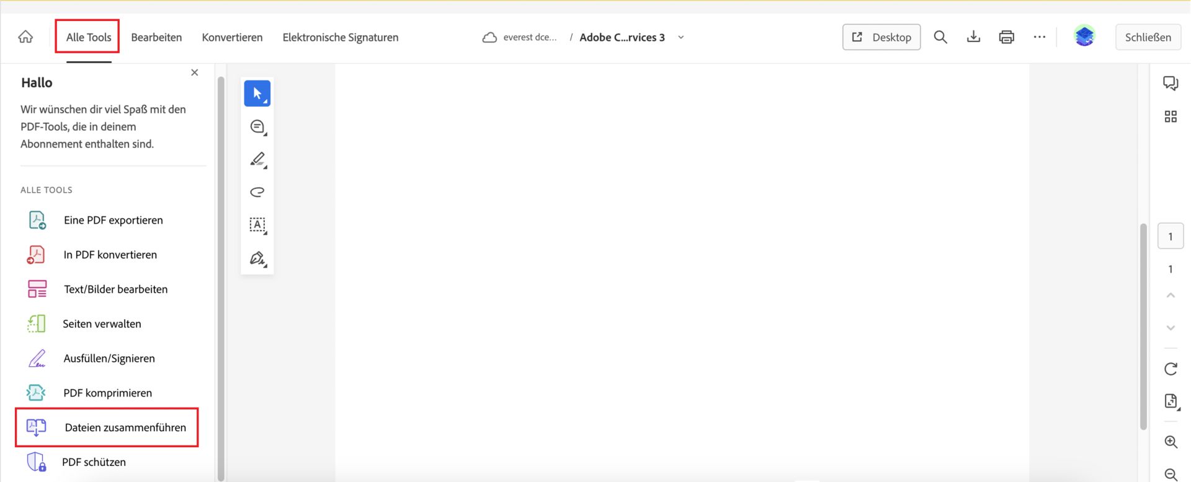Click the document vertical scrollbar

click(1143, 326)
